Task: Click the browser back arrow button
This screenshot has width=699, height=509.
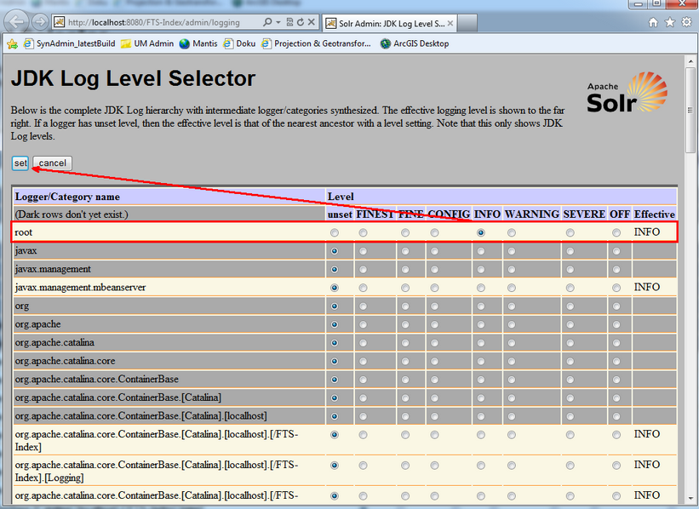Action: 17,21
